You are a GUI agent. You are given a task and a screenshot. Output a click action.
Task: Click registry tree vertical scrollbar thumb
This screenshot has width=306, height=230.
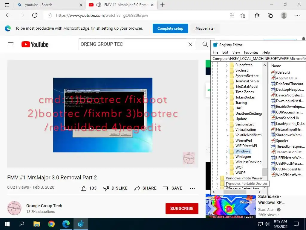coord(264,172)
